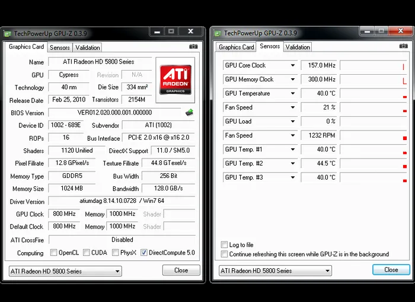Open the GPU Temp. #3 sensor dropdown
Screen dimensions: 415x302
tap(293, 178)
